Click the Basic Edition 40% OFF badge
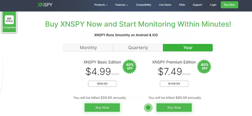 point(130,66)
